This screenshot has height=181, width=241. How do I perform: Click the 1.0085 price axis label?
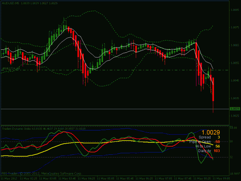coord(235,10)
